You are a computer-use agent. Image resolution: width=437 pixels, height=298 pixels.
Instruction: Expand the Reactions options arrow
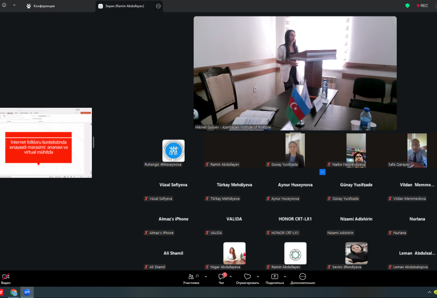pos(258,277)
